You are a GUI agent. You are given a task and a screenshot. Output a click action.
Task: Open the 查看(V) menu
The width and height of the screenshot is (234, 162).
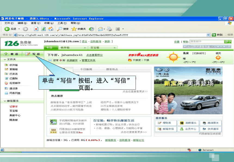pyautogui.click(x=36, y=23)
